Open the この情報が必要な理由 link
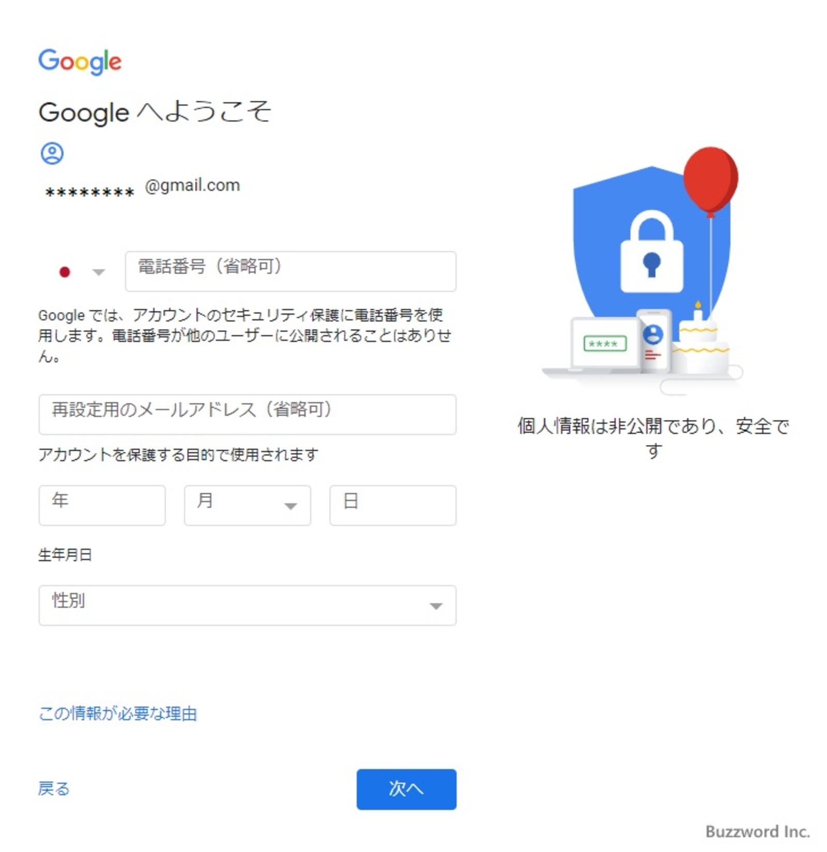The width and height of the screenshot is (827, 852). pyautogui.click(x=118, y=713)
